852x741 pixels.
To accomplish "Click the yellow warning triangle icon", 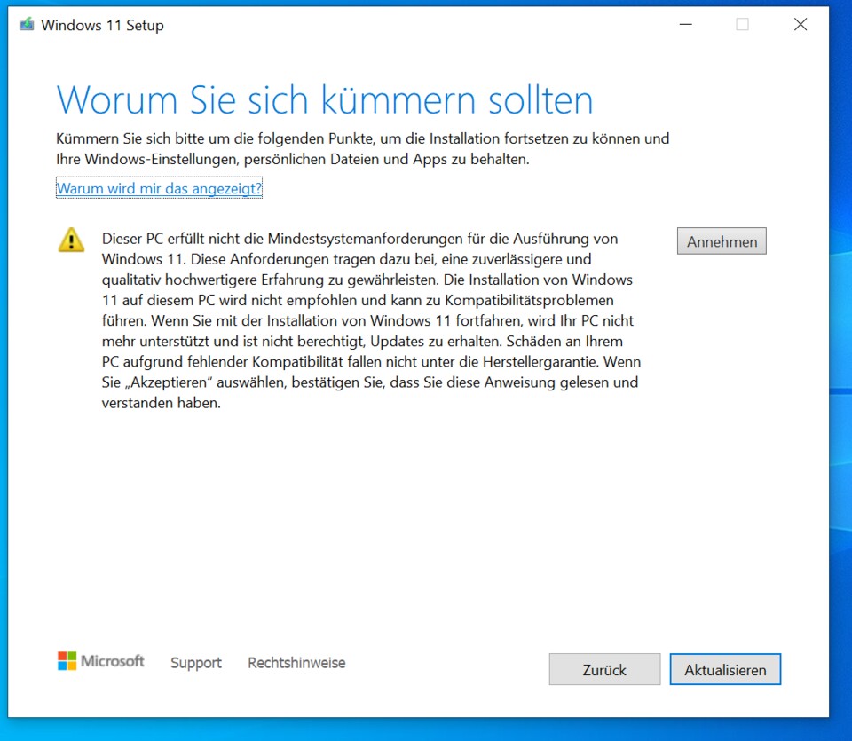I will point(71,240).
